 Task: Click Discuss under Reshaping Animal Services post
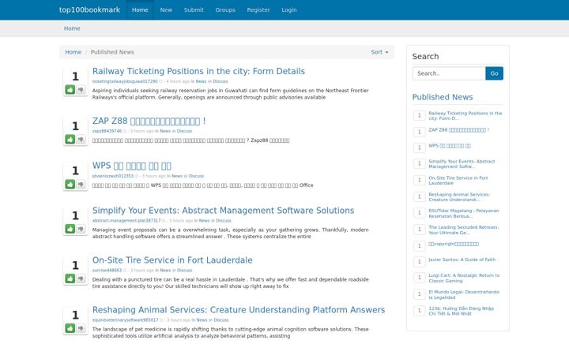coord(221,320)
